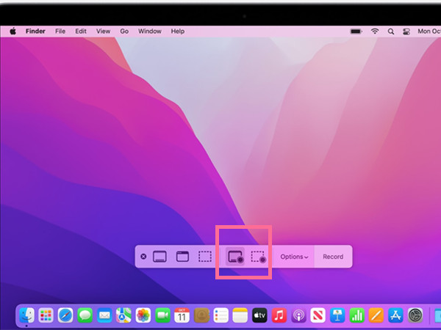The image size is (441, 330).
Task: Choose Record Selected Portion mode
Action: 257,257
